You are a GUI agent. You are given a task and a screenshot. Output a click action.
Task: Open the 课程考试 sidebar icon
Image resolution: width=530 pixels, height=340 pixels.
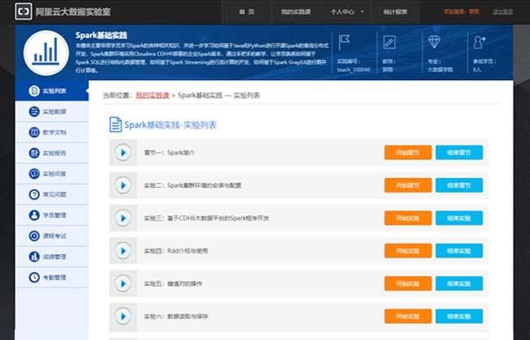pos(34,236)
